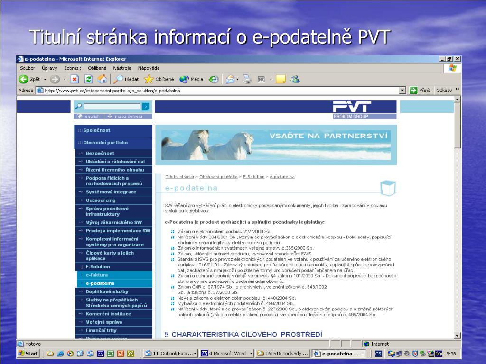This screenshot has width=486, height=364.
Task: Edit with Word toolbar icon
Action: (x=262, y=79)
